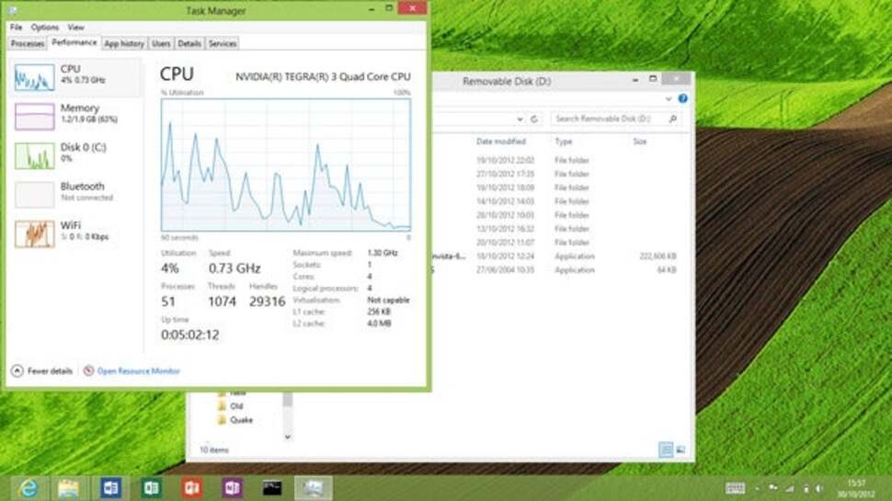Click the volume tray icon
Image resolution: width=892 pixels, height=501 pixels.
819,488
